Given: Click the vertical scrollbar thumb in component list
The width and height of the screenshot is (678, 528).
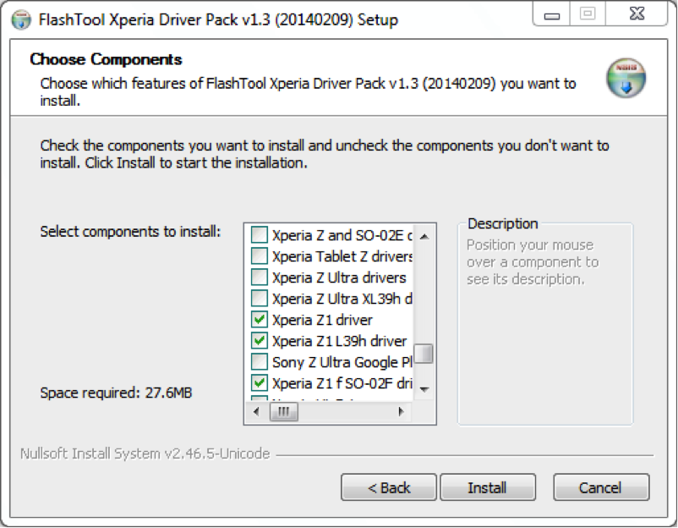Looking at the screenshot, I should (x=424, y=353).
